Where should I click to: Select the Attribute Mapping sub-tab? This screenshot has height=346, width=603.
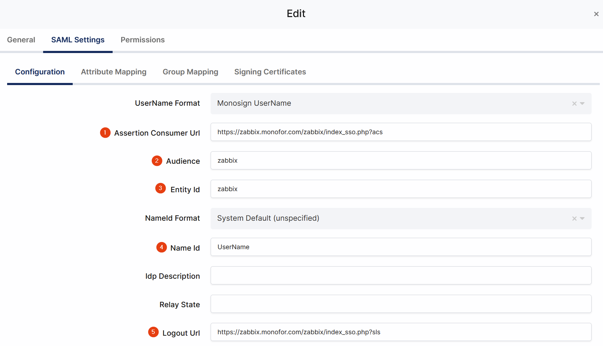[114, 72]
